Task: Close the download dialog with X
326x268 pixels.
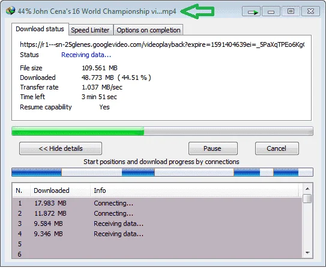Action: click(310, 11)
